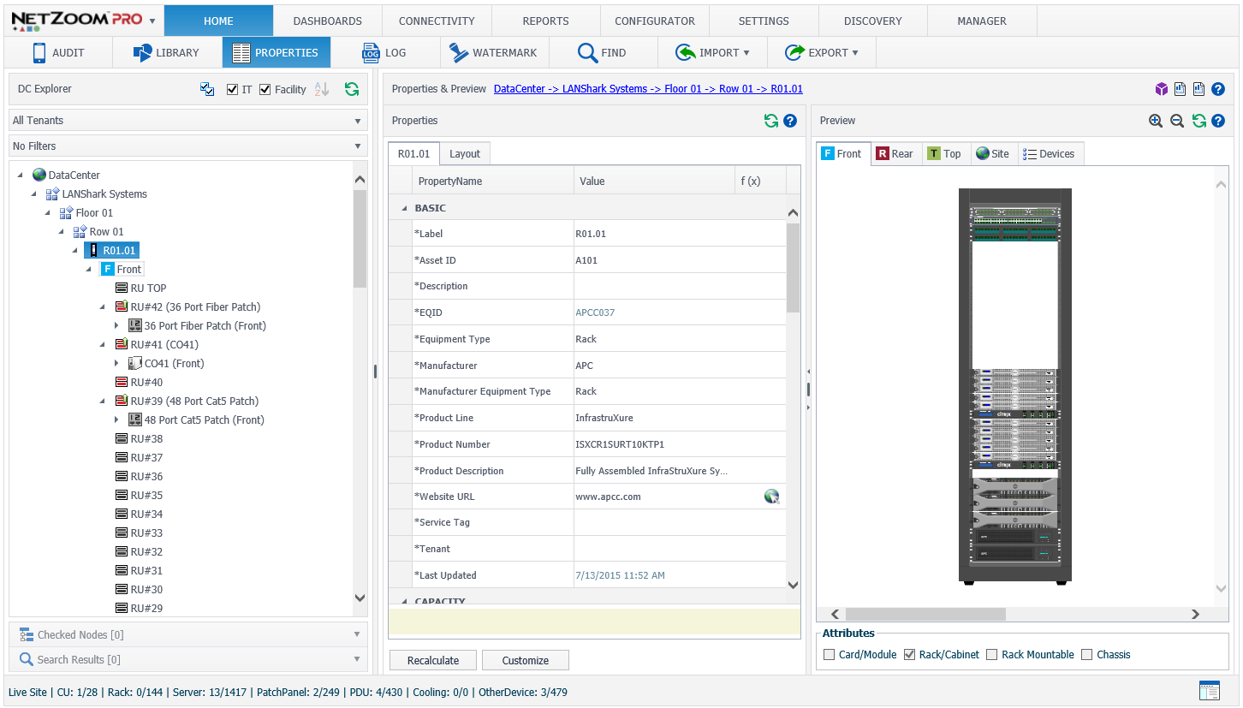Screen dimensions: 1243x708
Task: Click the breadcrumb path link to R01.01
Action: [648, 89]
